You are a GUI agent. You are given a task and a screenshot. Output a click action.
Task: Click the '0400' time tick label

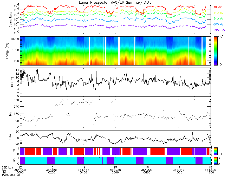(x=83, y=172)
